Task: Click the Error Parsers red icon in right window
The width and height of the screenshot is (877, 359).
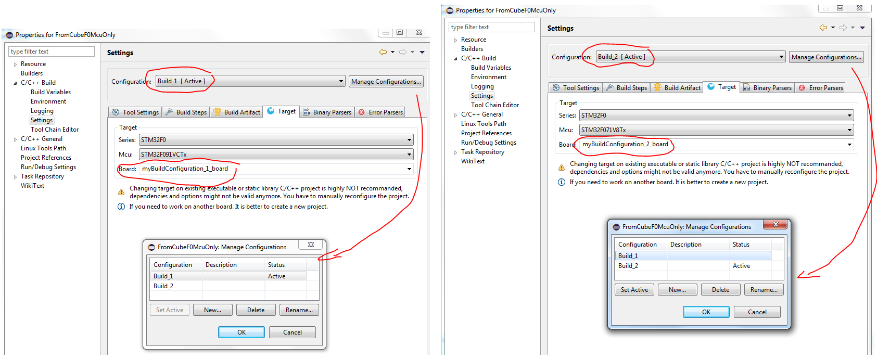Action: [802, 87]
